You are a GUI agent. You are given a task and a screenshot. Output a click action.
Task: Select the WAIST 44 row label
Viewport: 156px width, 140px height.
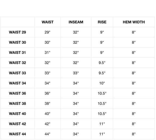click(17, 134)
